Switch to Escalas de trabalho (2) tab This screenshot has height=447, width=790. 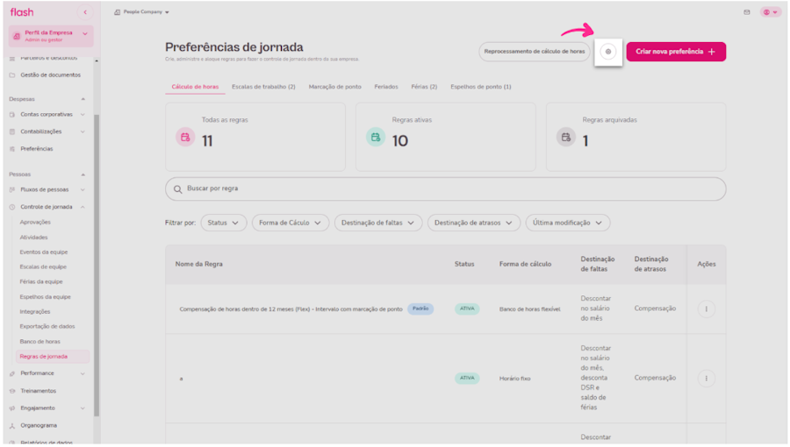tap(263, 87)
